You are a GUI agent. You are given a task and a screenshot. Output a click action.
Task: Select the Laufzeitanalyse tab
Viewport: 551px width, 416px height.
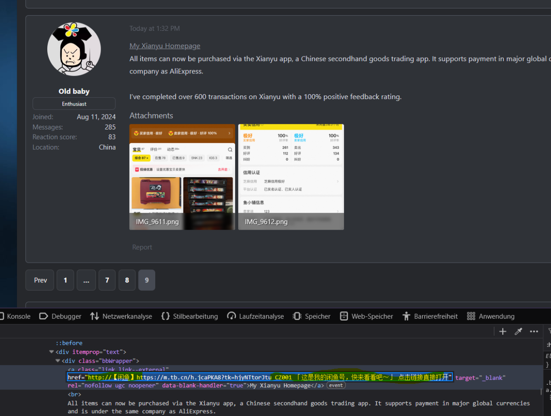point(255,316)
